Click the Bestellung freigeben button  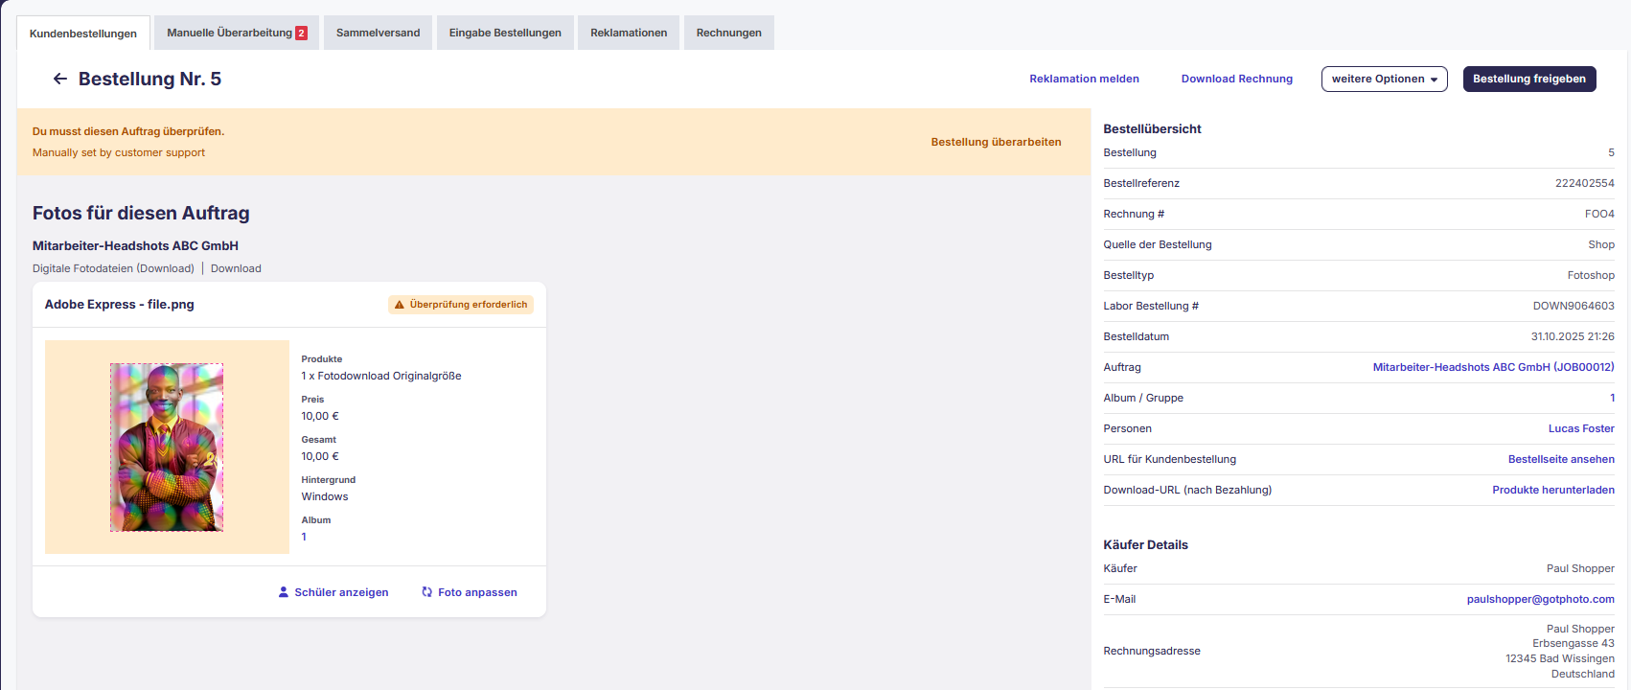[x=1529, y=79]
